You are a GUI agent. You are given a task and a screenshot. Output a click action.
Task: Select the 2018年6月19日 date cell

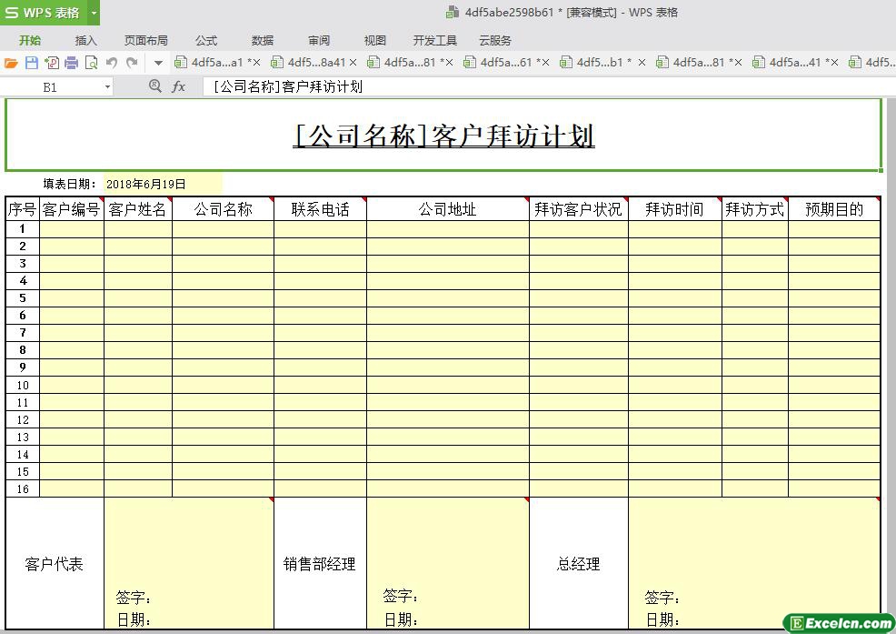tap(162, 184)
